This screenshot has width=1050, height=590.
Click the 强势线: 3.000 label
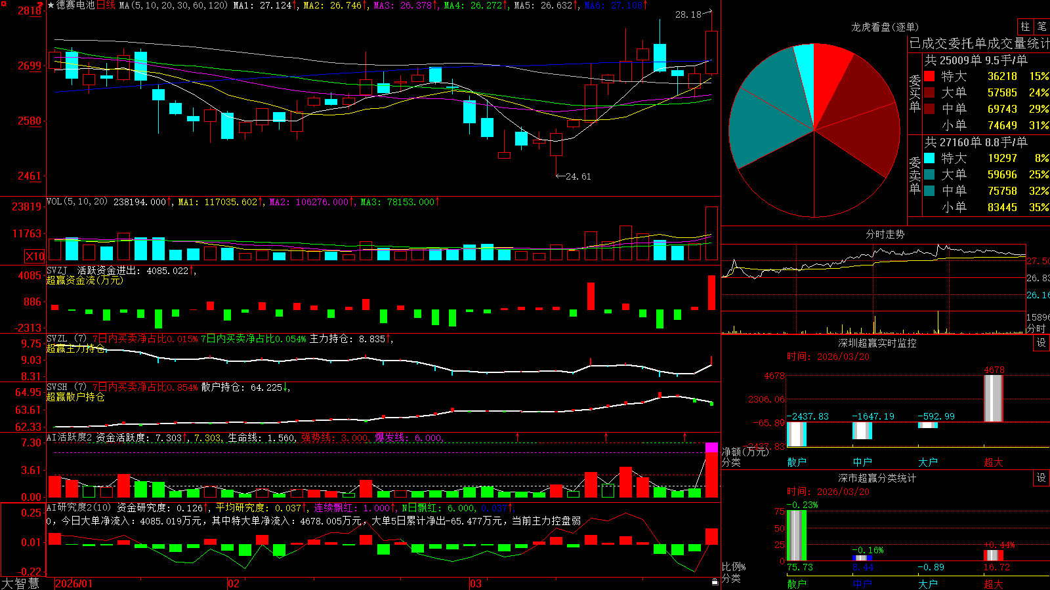click(x=335, y=438)
